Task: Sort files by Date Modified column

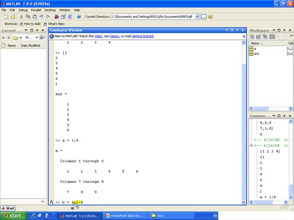Action: click(x=30, y=45)
